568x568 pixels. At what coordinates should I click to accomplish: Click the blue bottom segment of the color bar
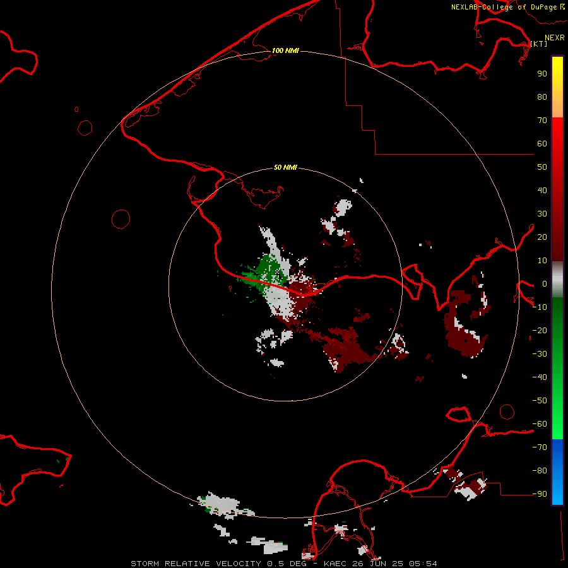pyautogui.click(x=557, y=471)
